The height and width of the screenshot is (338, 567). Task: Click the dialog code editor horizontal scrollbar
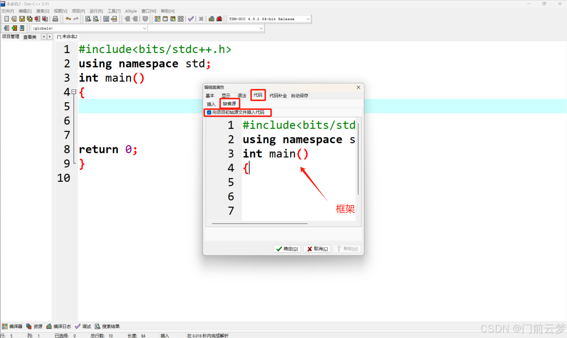tap(259, 224)
